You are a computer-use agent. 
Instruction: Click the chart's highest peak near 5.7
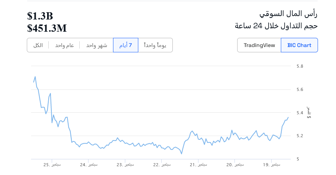[x=35, y=76]
